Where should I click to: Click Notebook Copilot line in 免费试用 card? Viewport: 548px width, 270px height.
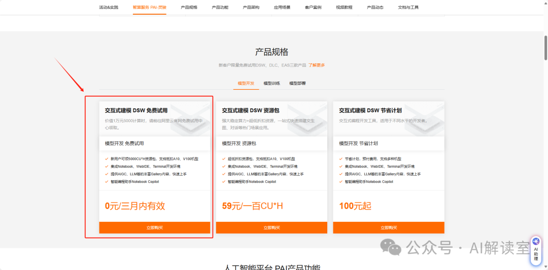point(135,182)
